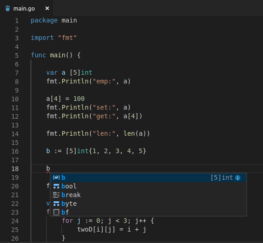The height and width of the screenshot is (243, 263).
Task: Choose the bf snippet suggestion
Action: point(148,212)
